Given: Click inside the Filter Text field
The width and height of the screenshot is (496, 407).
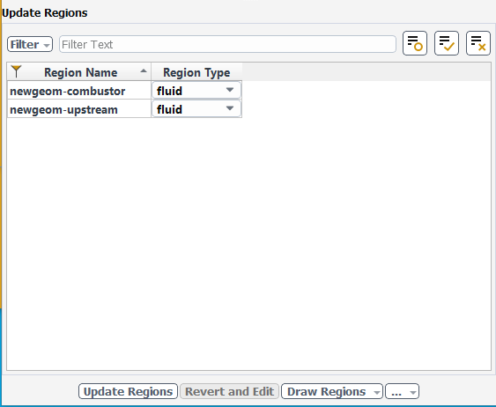Looking at the screenshot, I should tap(227, 44).
